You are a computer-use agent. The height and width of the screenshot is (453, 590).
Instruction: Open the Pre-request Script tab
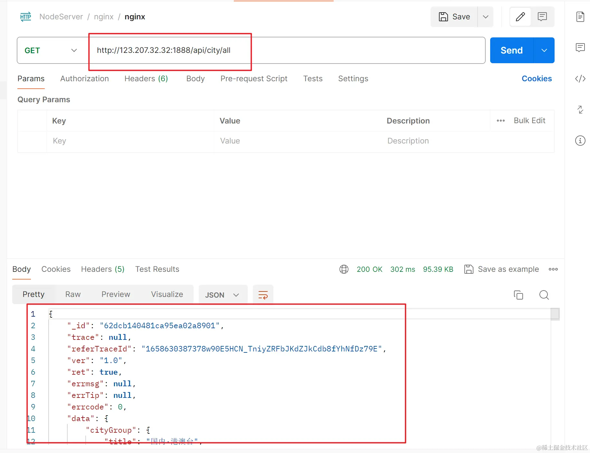pos(254,79)
